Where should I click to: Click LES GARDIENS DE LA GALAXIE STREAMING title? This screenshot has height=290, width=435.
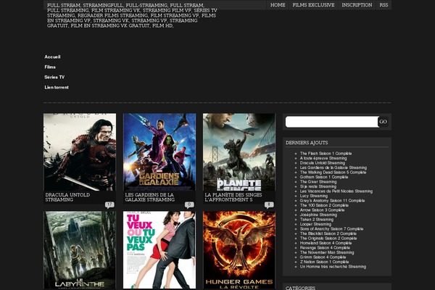point(150,197)
